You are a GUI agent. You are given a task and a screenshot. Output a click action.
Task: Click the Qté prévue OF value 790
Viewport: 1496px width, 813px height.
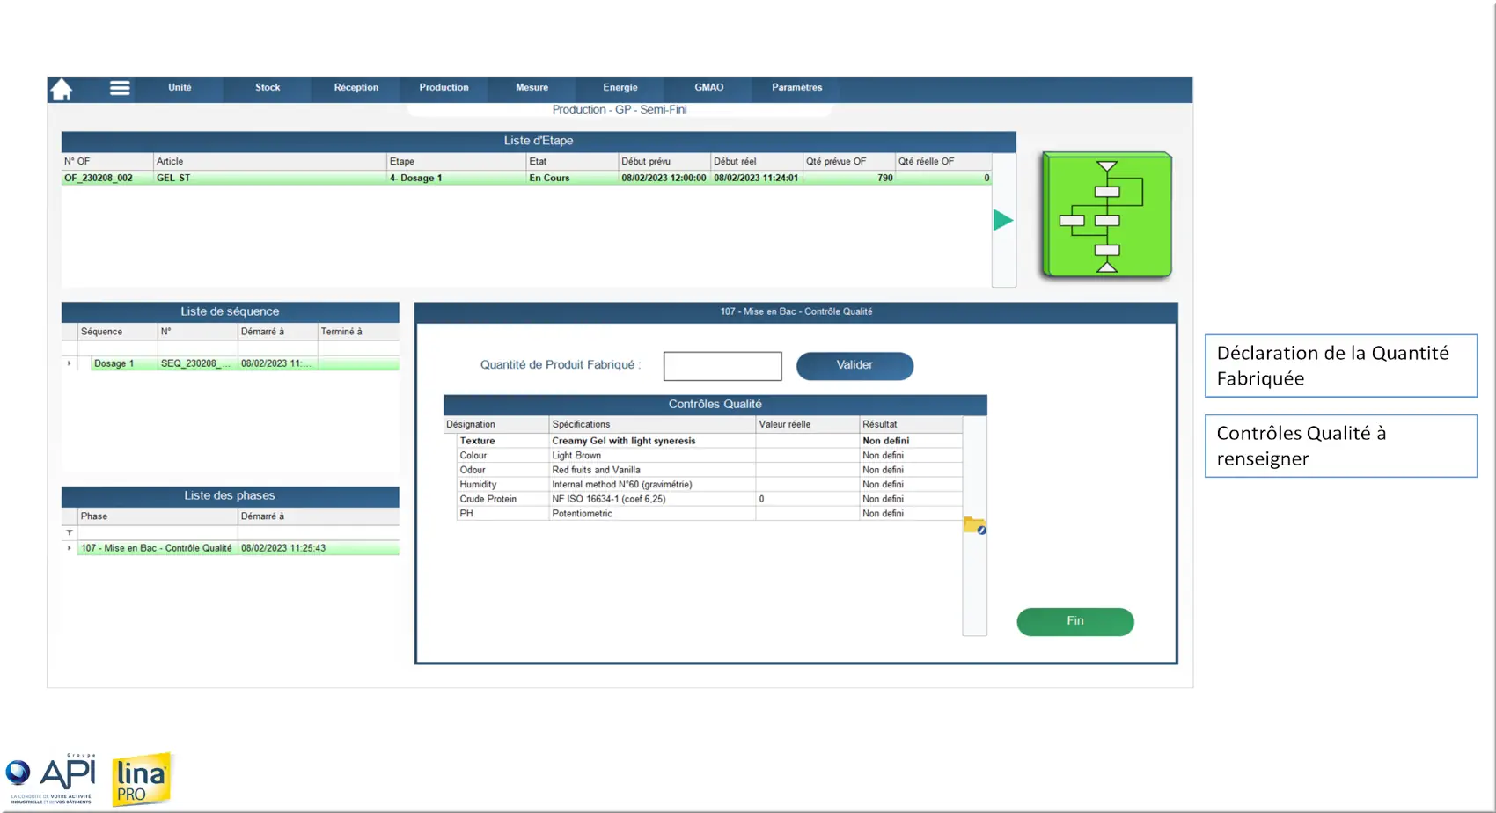[848, 178]
